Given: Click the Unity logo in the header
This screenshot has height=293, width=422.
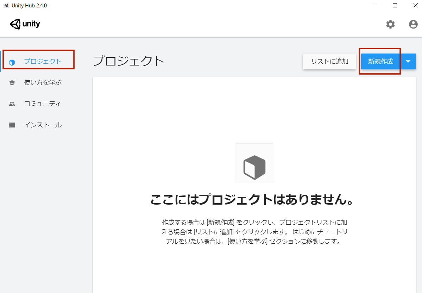Looking at the screenshot, I should pyautogui.click(x=24, y=24).
